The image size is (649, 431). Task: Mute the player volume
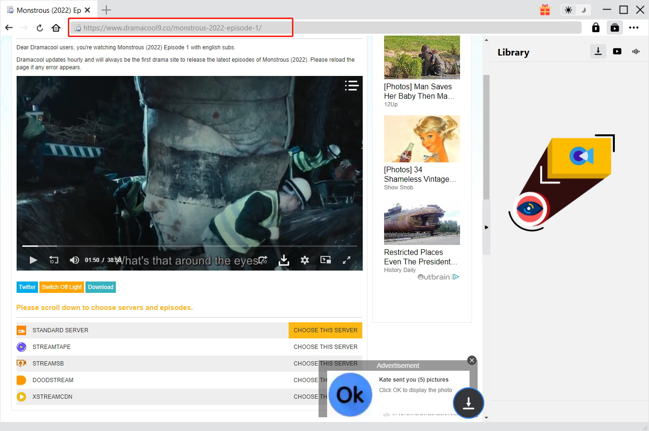point(74,260)
